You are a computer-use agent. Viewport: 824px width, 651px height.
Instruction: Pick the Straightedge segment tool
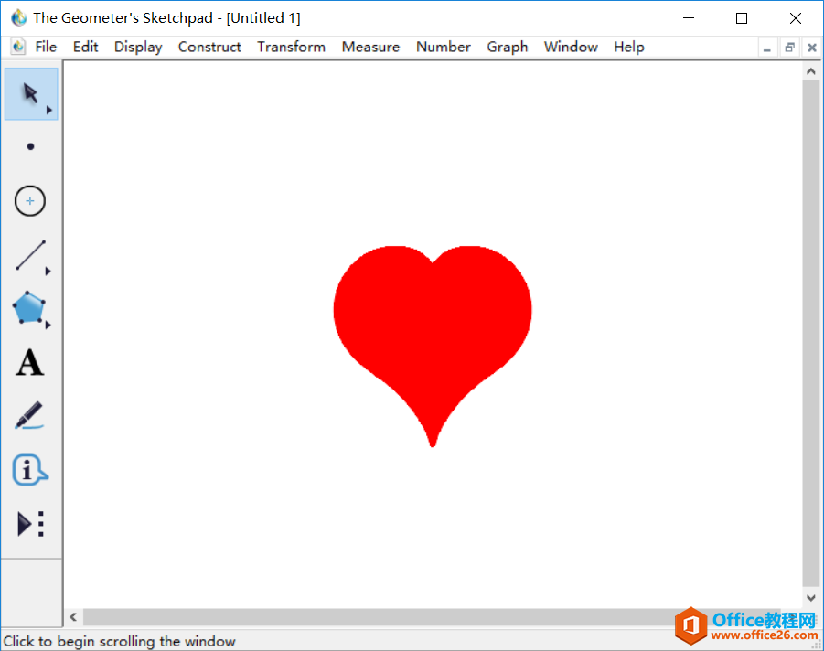pos(30,256)
